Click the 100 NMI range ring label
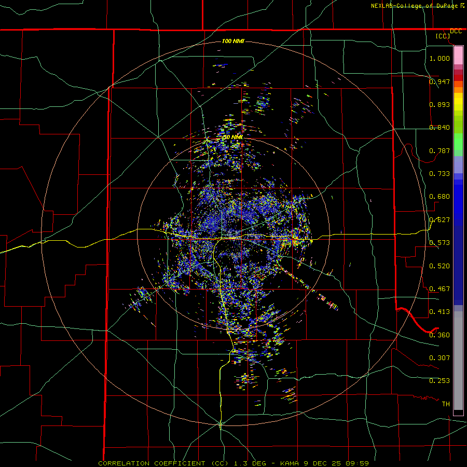The height and width of the screenshot is (467, 467). coord(233,41)
